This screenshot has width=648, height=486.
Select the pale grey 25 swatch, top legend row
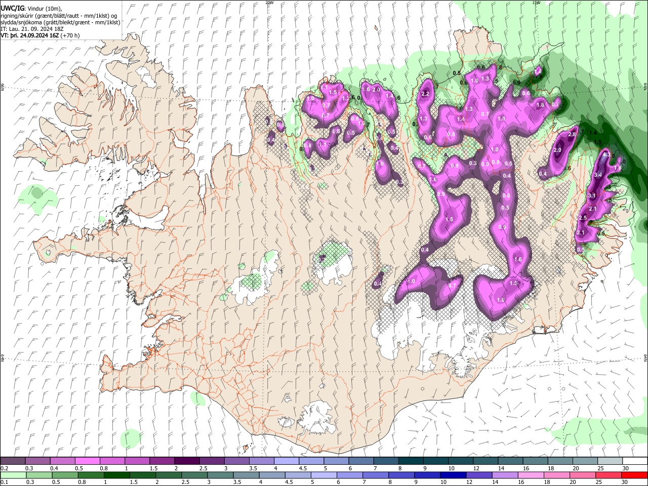(610, 461)
